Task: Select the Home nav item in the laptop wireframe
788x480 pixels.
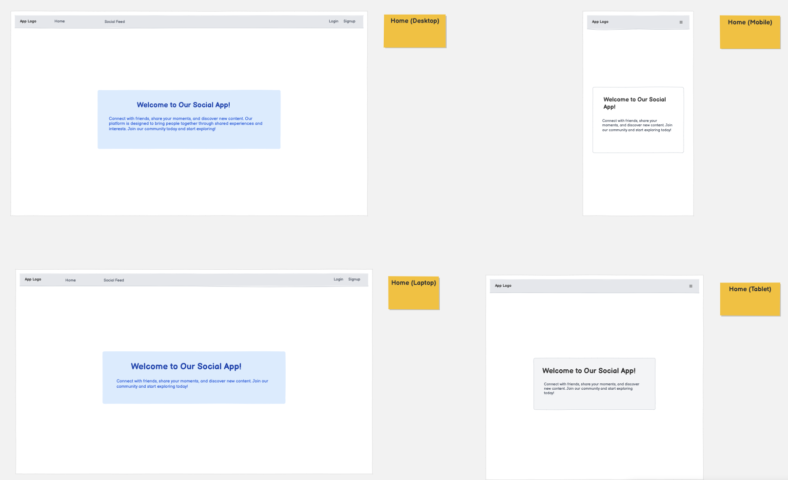Action: point(70,280)
